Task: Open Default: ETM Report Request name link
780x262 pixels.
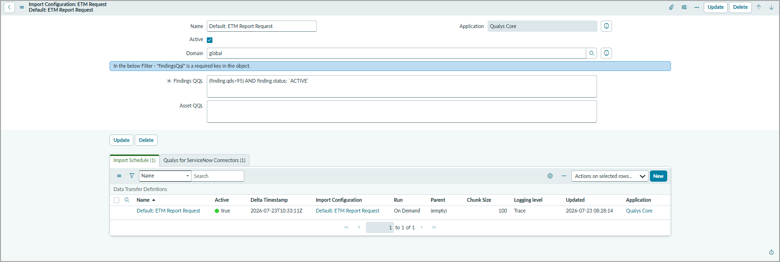Action: [168, 211]
